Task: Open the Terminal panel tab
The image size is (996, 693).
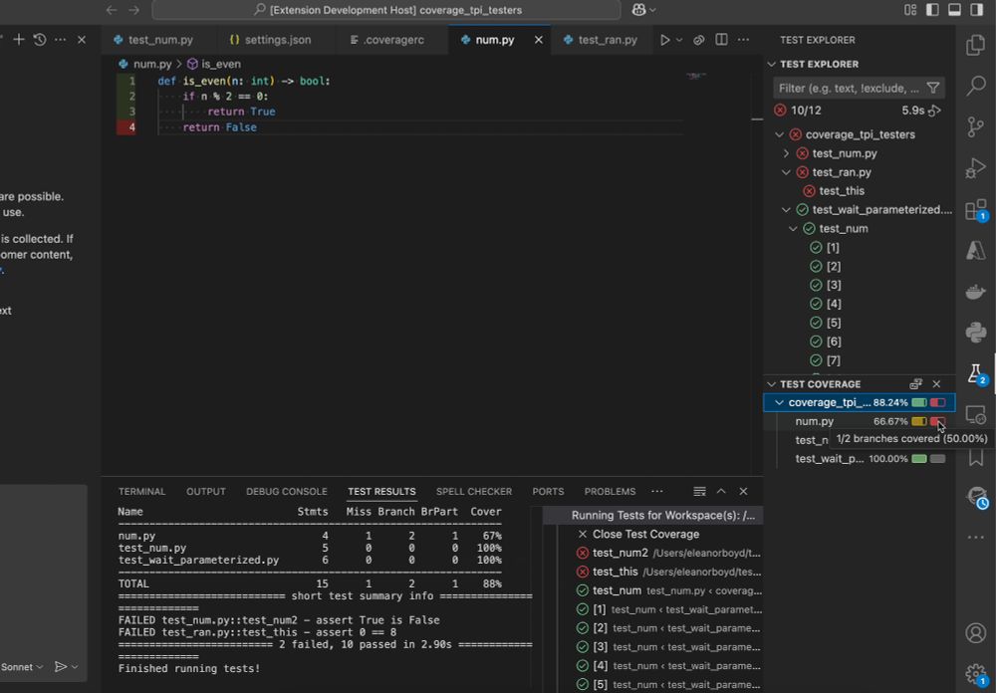Action: (141, 492)
